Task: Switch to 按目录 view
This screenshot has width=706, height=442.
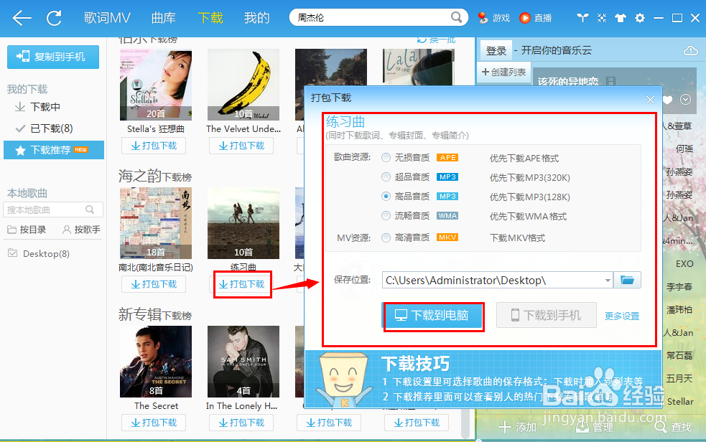Action: (27, 230)
